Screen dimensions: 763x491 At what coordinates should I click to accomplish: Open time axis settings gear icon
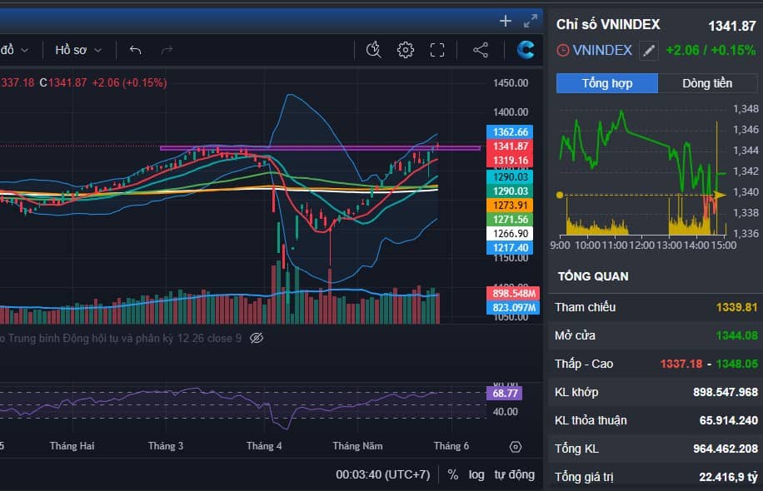point(516,447)
